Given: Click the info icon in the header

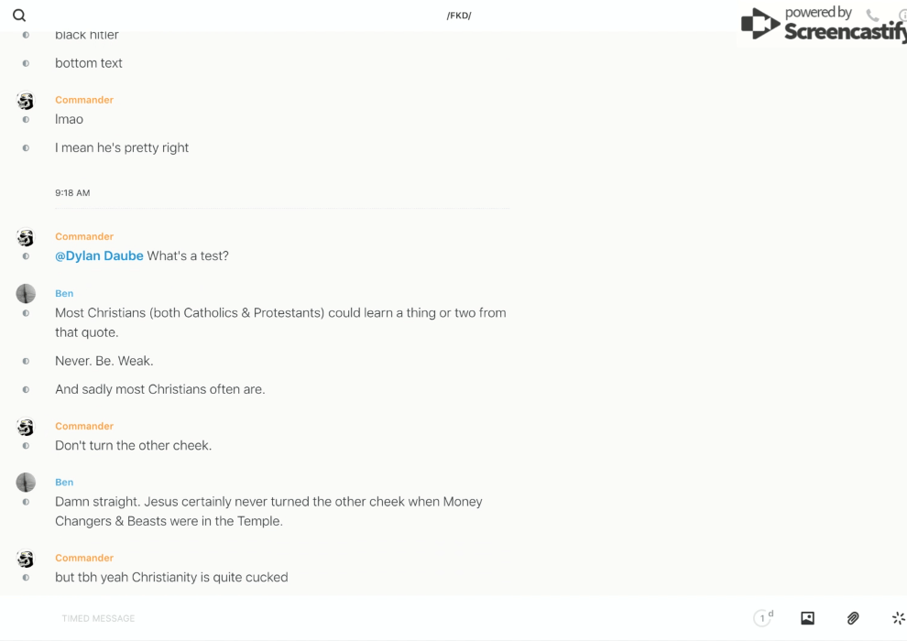Looking at the screenshot, I should 902,16.
